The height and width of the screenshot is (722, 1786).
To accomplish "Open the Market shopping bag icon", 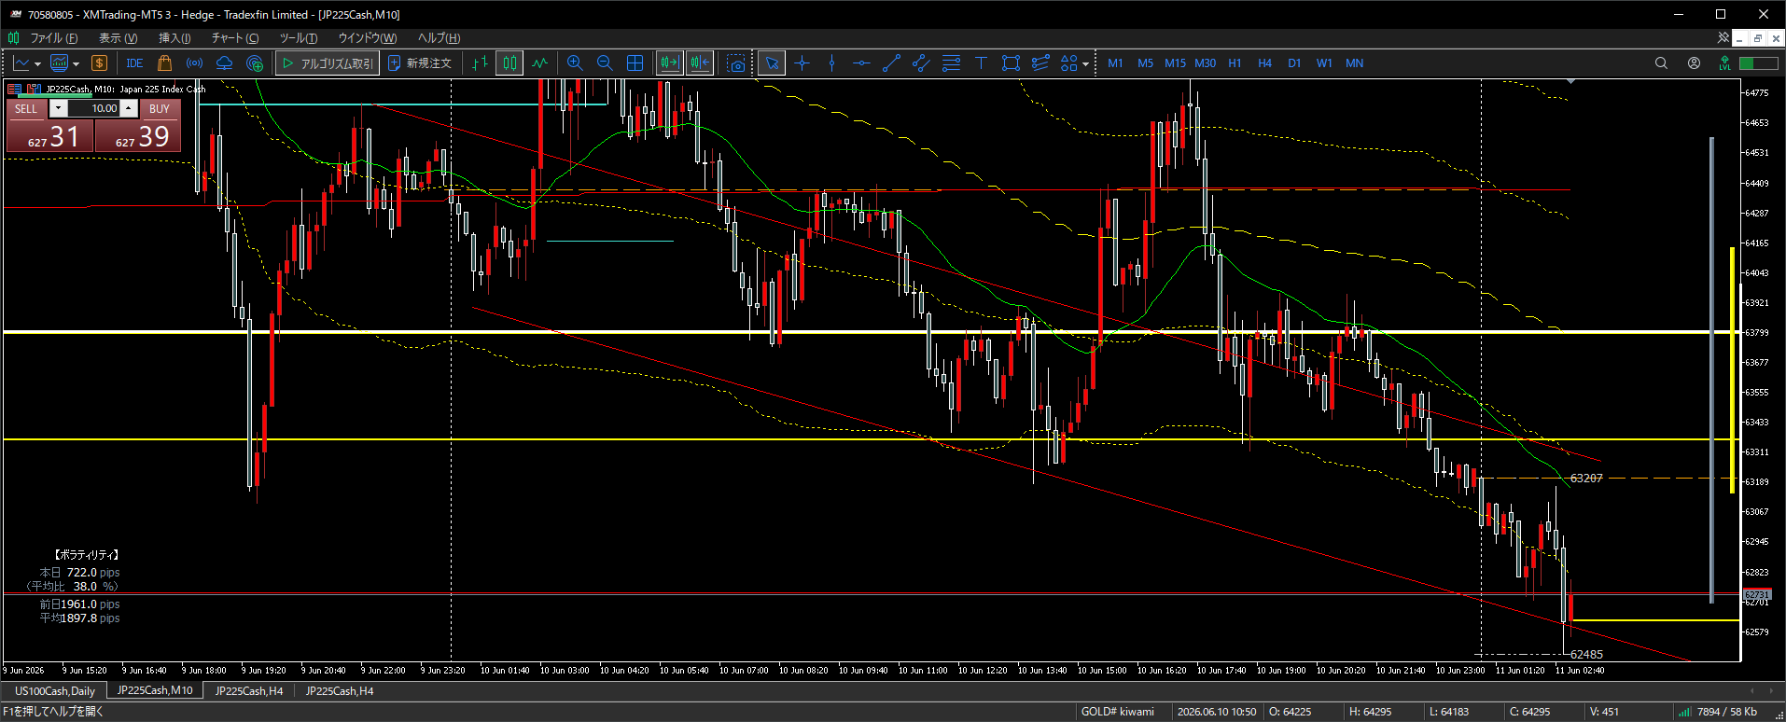I will [165, 63].
